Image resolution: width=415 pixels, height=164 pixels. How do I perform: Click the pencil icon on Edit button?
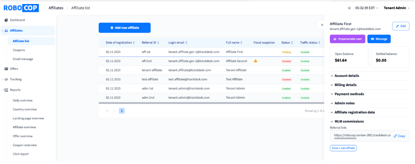point(397,26)
